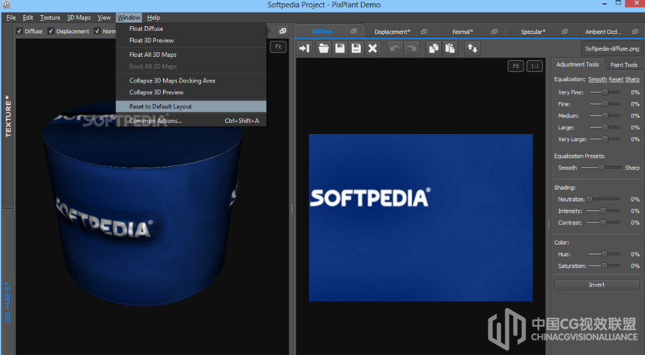Image resolution: width=645 pixels, height=355 pixels.
Task: Click the Softpedia-diffuse.png file name button
Action: [612, 48]
